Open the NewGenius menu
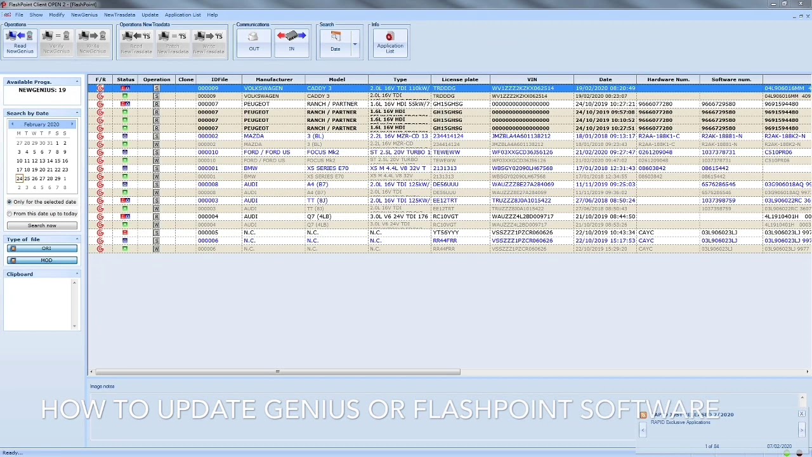The width and height of the screenshot is (812, 457). coord(84,15)
